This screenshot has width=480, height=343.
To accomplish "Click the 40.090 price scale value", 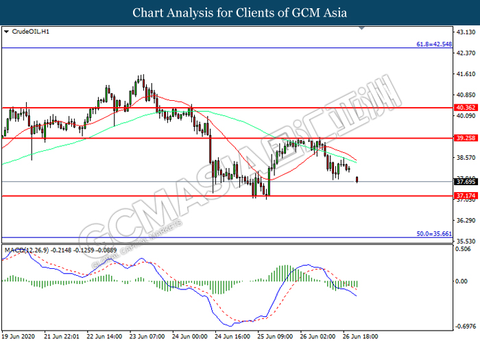I will coord(466,116).
